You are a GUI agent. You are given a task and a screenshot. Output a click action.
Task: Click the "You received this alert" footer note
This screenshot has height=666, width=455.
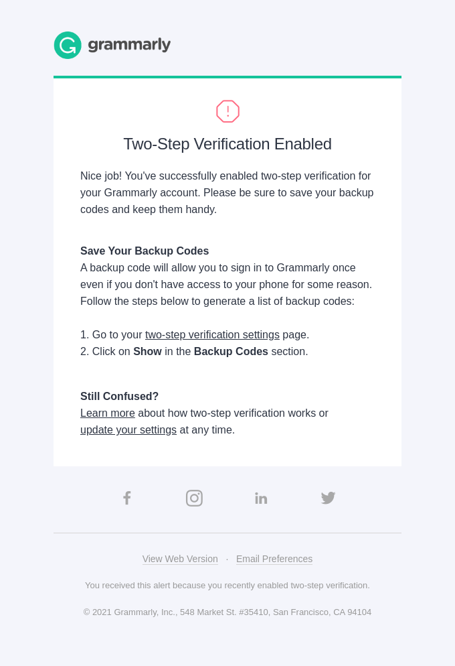click(227, 585)
